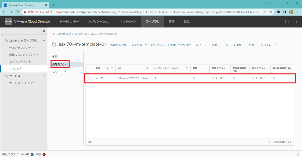Click コンピューティング ポリシーを使用したタグ付け action
Screen dimensions: 302x158
point(161,45)
